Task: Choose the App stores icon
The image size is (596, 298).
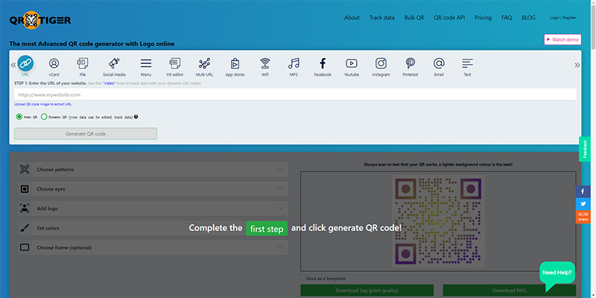Action: [235, 63]
